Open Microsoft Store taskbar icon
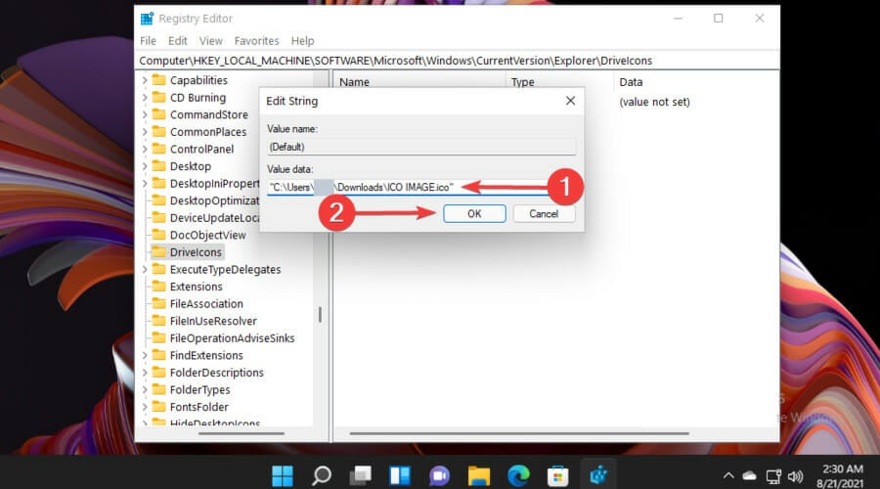 [557, 476]
